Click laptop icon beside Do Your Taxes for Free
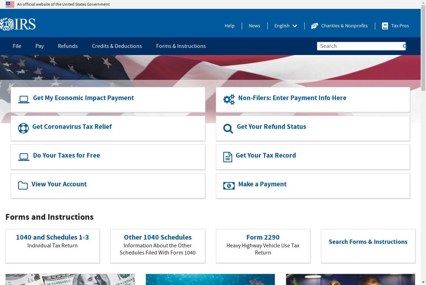 coord(24,157)
